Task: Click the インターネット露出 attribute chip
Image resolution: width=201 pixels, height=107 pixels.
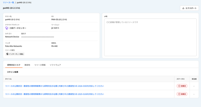Action: coord(15,54)
